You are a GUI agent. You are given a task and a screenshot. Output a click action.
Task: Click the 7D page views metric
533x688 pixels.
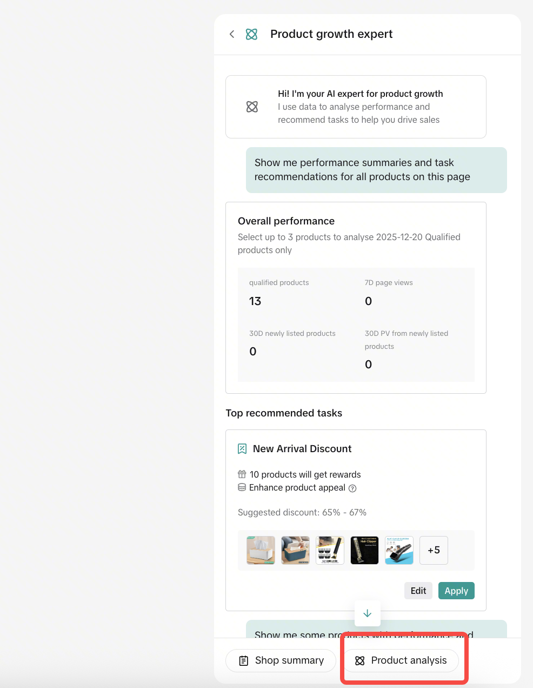coord(388,283)
